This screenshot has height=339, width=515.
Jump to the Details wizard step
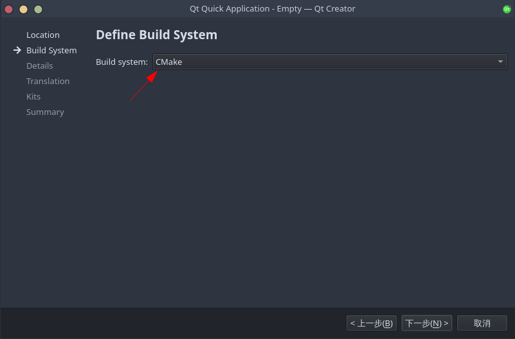(39, 65)
